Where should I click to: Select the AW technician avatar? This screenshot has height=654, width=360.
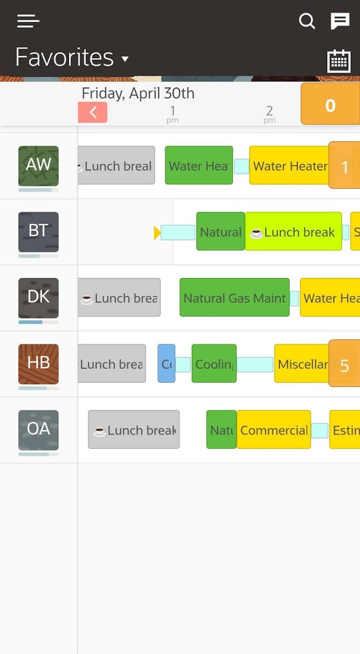39,166
